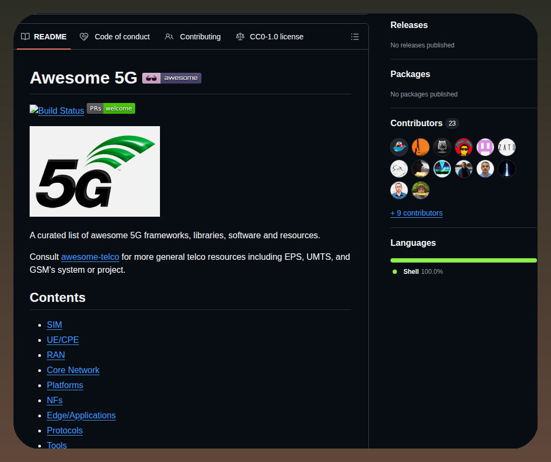551x462 pixels.
Task: Click the 'Languages' heading
Action: tap(413, 243)
